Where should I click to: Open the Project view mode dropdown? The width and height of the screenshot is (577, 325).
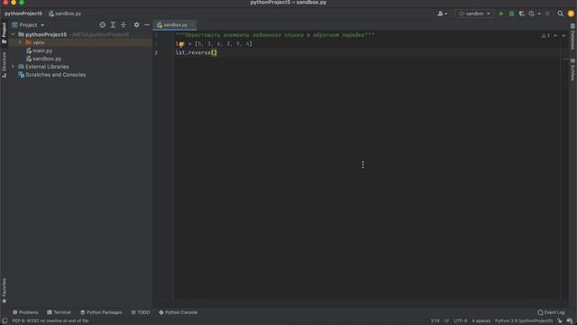(28, 24)
